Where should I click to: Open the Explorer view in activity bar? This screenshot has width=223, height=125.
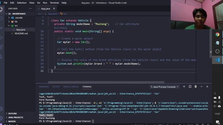click(x=1, y=9)
